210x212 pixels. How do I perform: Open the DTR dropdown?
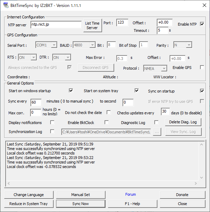point(62,57)
